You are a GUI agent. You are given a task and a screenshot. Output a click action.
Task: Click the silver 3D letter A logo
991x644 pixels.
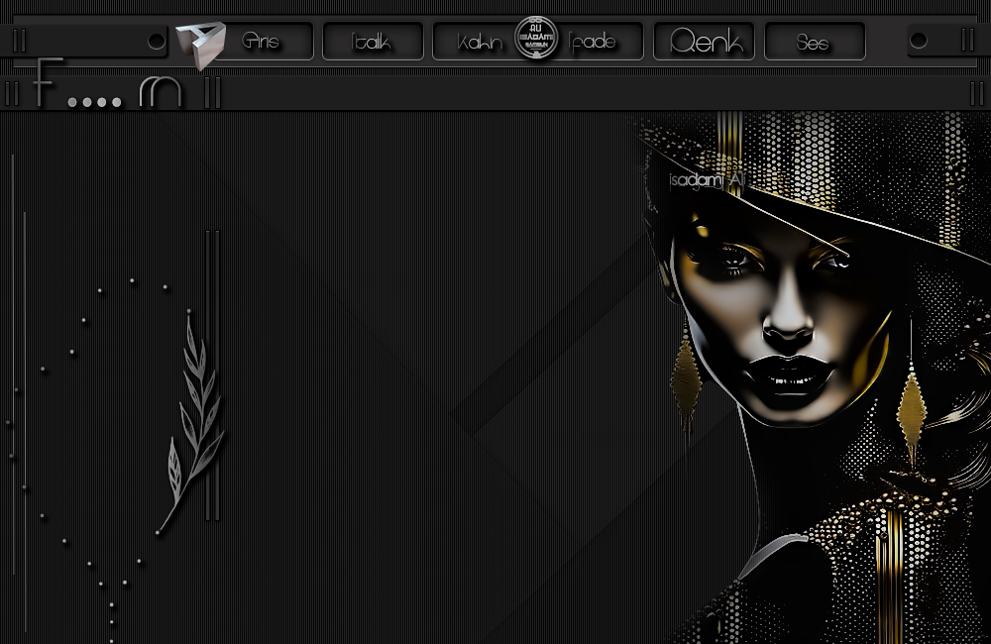tap(201, 45)
